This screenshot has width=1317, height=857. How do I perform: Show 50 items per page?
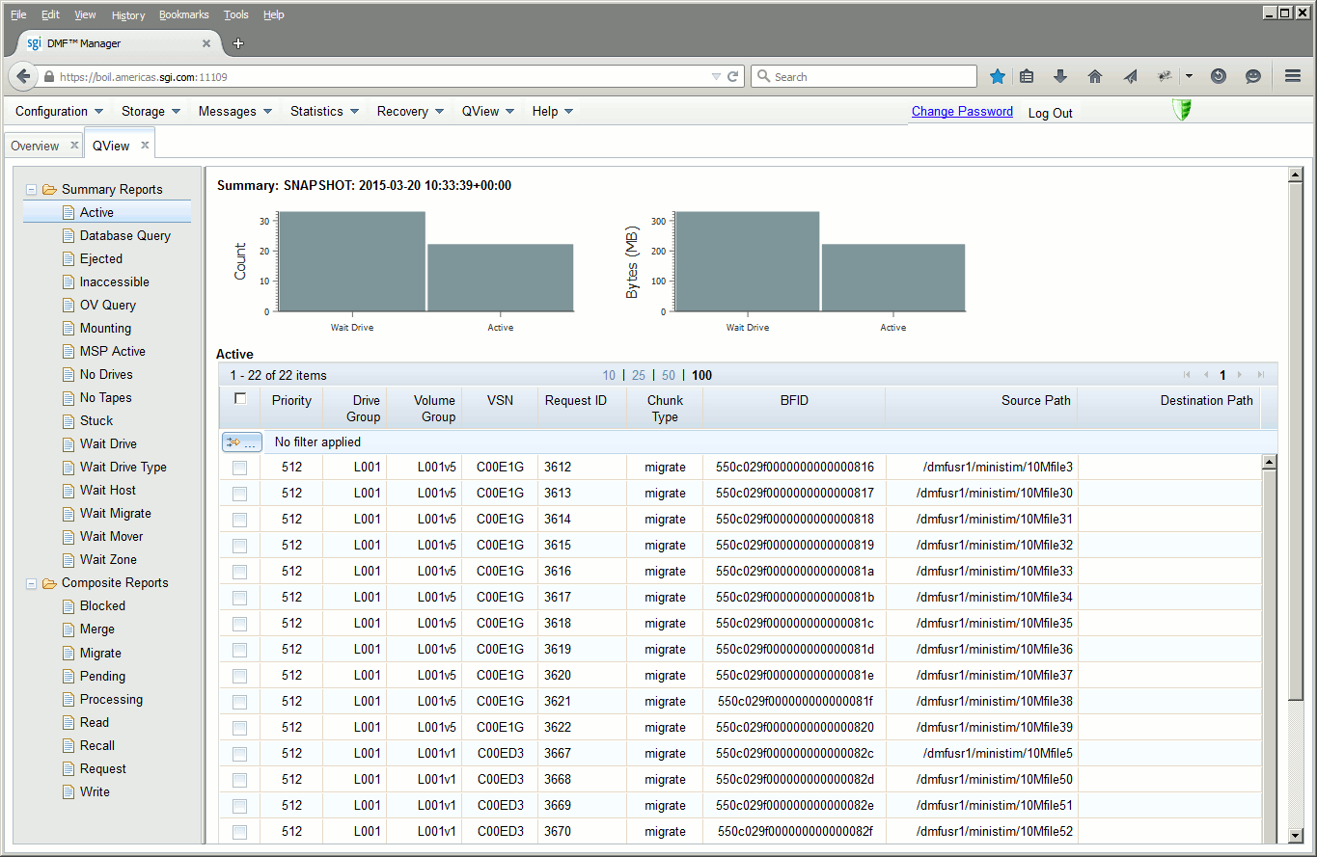(669, 375)
